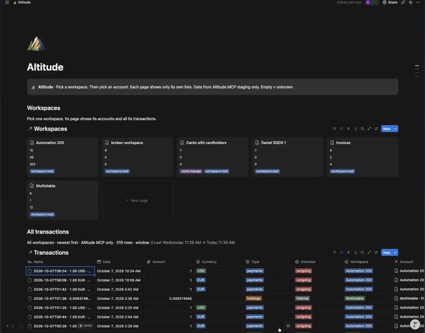Open the linked Workspaces database title
The image size is (425, 333).
(51, 129)
